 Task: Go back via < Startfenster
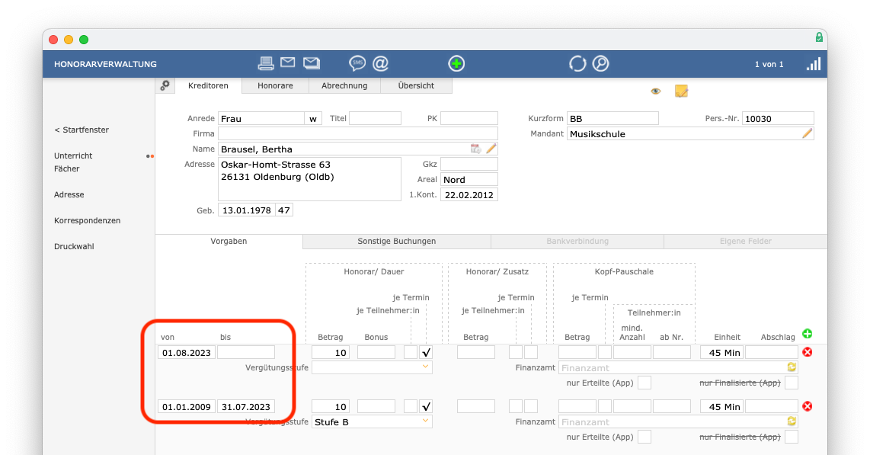click(82, 130)
